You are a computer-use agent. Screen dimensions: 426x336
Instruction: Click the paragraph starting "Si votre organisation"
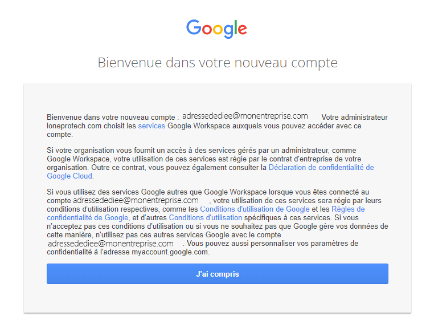(210, 163)
